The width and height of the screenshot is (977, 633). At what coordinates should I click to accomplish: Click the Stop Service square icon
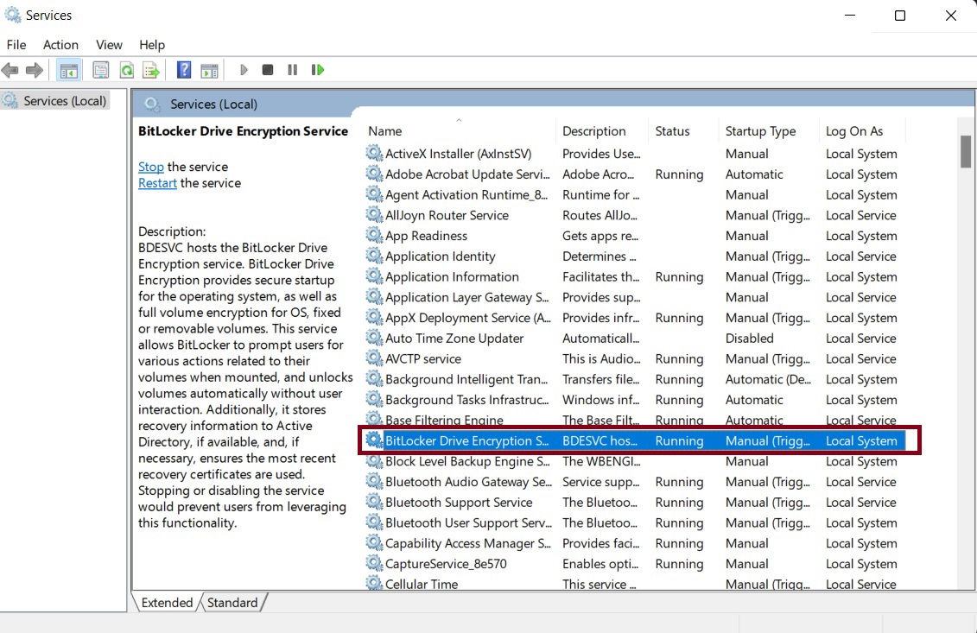tap(268, 70)
